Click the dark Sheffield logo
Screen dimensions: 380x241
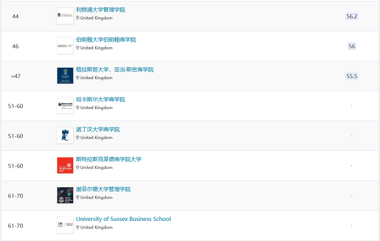pyautogui.click(x=65, y=195)
